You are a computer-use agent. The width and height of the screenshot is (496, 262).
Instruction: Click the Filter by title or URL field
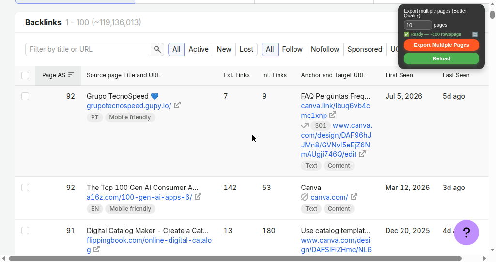click(x=88, y=49)
